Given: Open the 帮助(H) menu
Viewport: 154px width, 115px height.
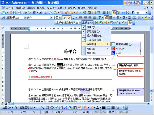Looking at the screenshot, I should click(92, 8).
